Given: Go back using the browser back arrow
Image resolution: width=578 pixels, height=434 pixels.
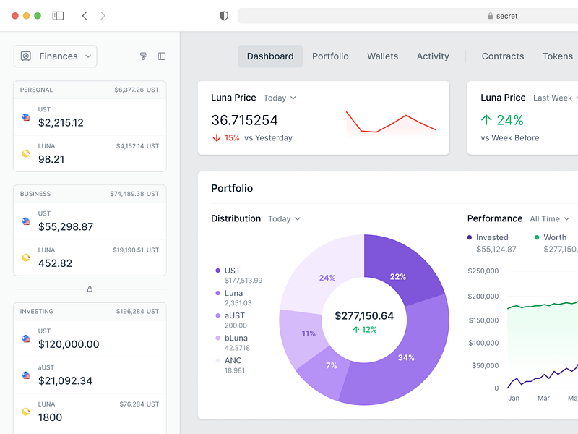Looking at the screenshot, I should (85, 15).
